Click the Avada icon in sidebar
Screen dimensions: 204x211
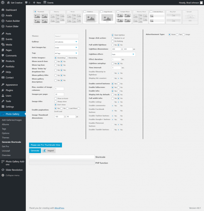3,15
